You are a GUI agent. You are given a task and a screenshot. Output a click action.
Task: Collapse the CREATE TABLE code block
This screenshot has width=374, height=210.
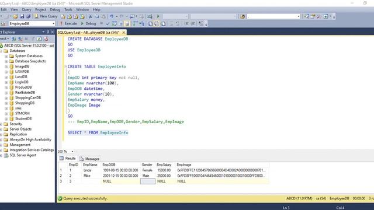click(x=66, y=66)
